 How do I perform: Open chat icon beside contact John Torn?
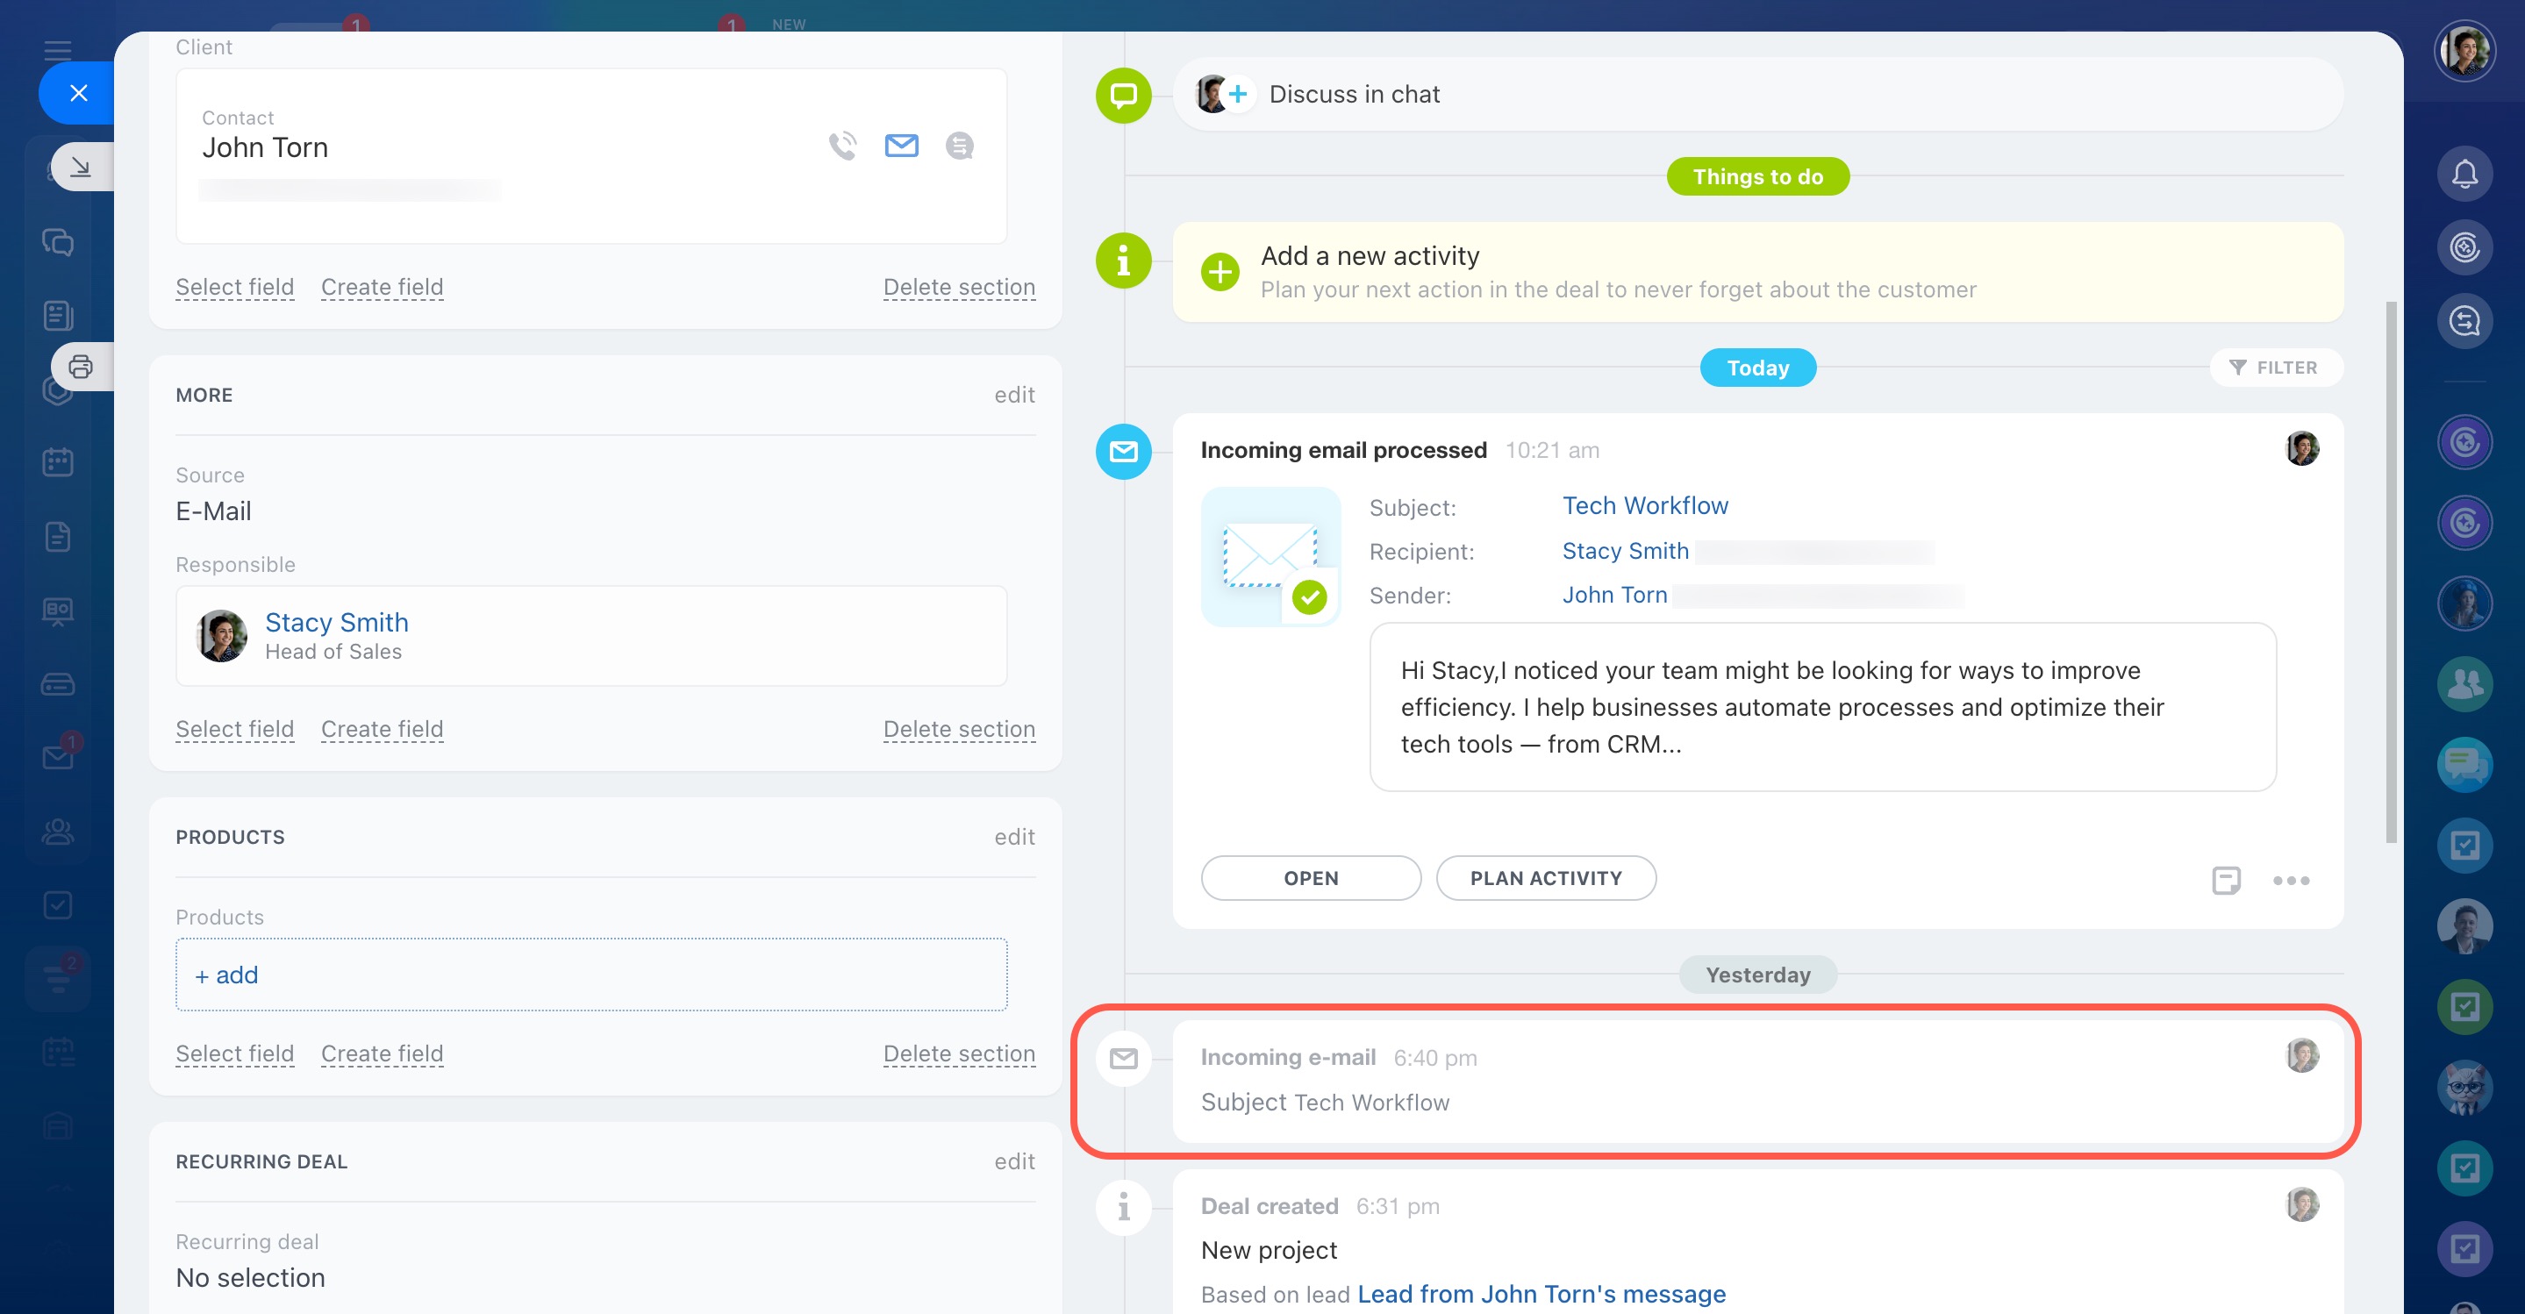point(959,146)
